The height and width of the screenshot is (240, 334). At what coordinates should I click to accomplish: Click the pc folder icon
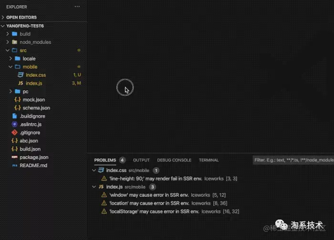coord(18,91)
